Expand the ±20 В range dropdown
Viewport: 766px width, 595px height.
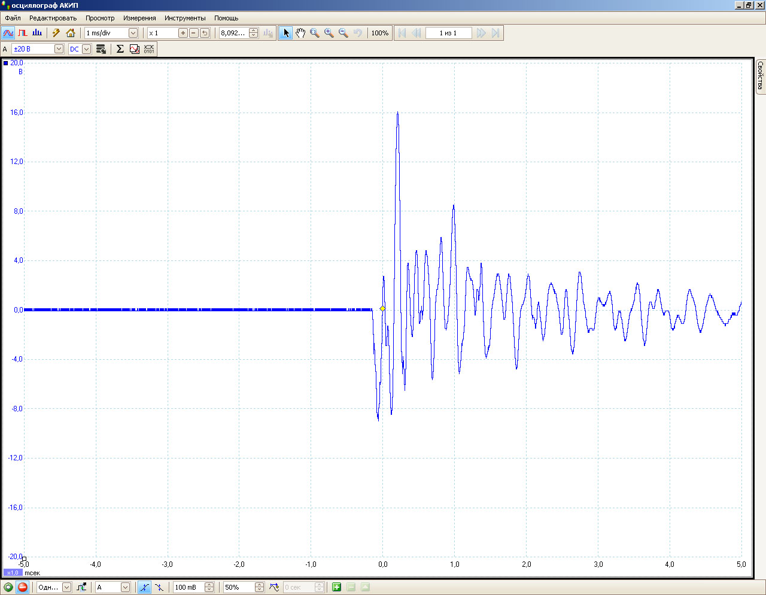[x=59, y=49]
